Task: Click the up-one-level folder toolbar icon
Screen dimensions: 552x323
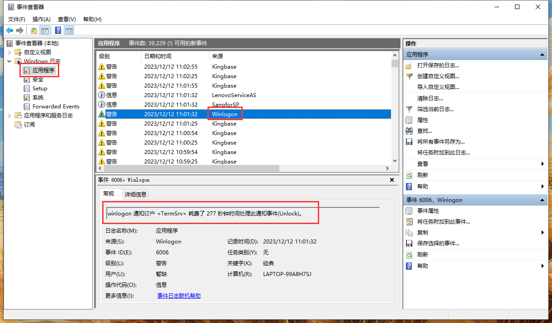Action: pos(34,31)
